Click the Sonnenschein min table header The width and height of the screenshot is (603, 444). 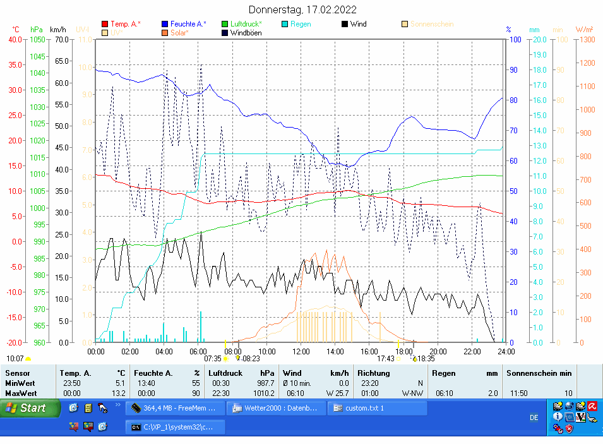539,373
